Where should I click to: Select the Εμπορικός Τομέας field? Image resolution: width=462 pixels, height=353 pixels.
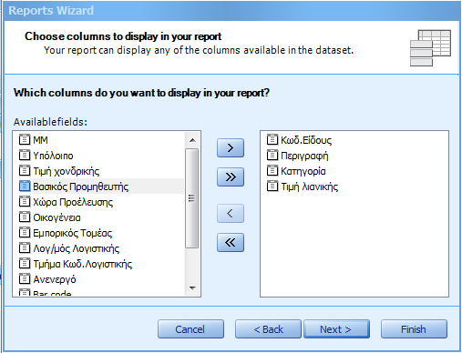[73, 233]
